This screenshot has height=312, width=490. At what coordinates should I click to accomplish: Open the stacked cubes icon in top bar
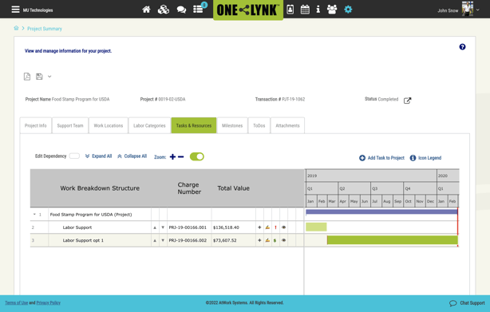[164, 10]
